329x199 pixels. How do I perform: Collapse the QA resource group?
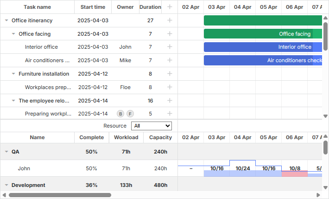[6, 152]
